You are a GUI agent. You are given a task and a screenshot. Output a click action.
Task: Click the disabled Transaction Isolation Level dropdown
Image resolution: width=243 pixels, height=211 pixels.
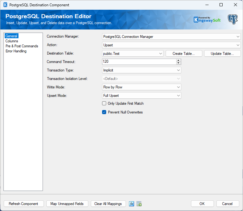click(142, 79)
